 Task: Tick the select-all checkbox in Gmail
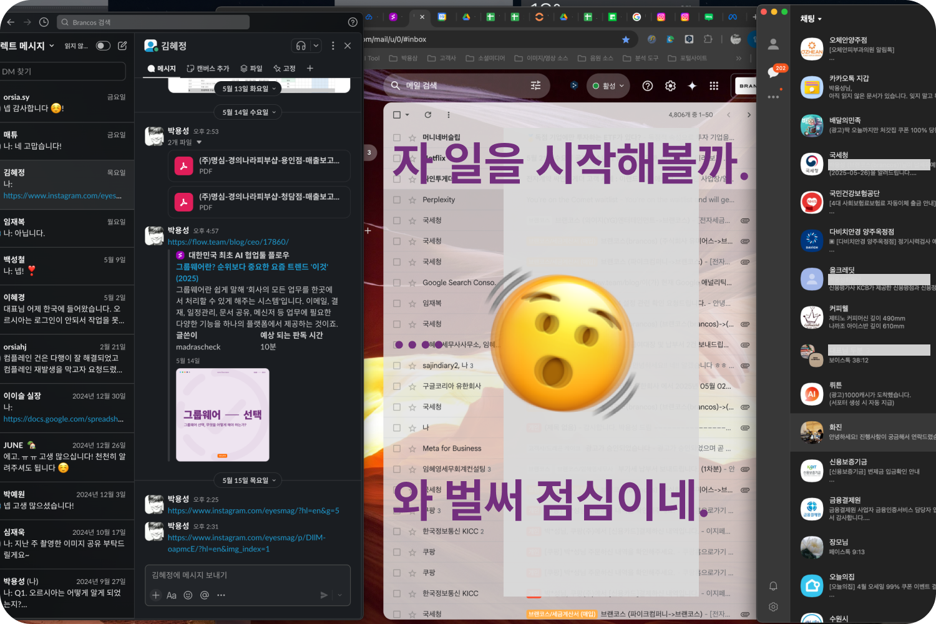tap(397, 115)
